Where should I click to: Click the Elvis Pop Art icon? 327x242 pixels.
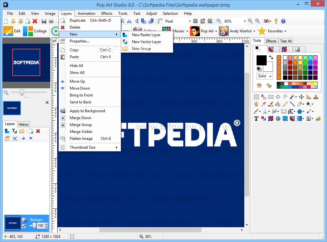195,31
